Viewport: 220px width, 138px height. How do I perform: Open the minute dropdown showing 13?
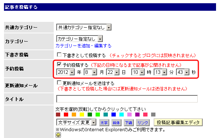pos(160,72)
